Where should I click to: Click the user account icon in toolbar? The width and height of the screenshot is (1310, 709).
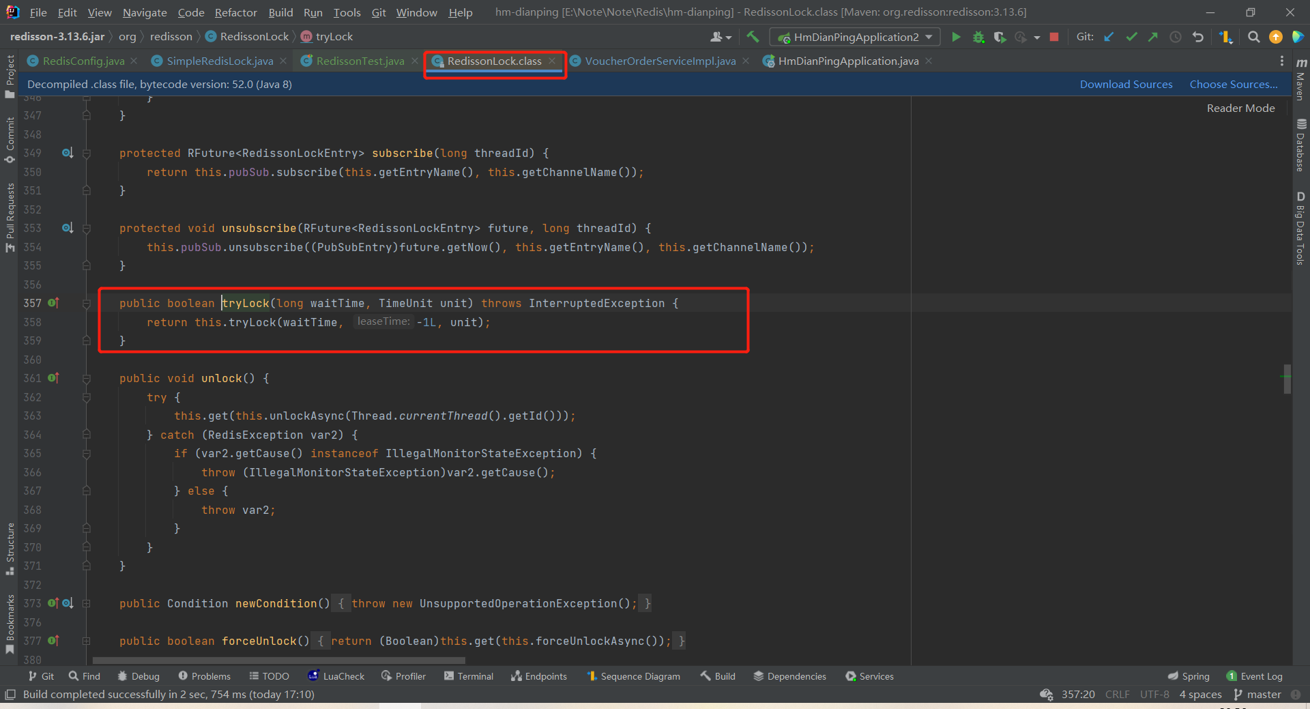(x=720, y=37)
